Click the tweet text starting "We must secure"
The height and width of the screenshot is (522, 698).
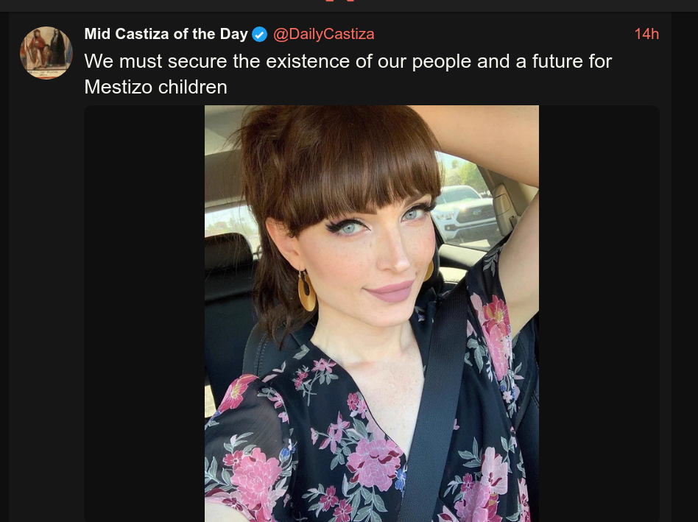[x=348, y=74]
